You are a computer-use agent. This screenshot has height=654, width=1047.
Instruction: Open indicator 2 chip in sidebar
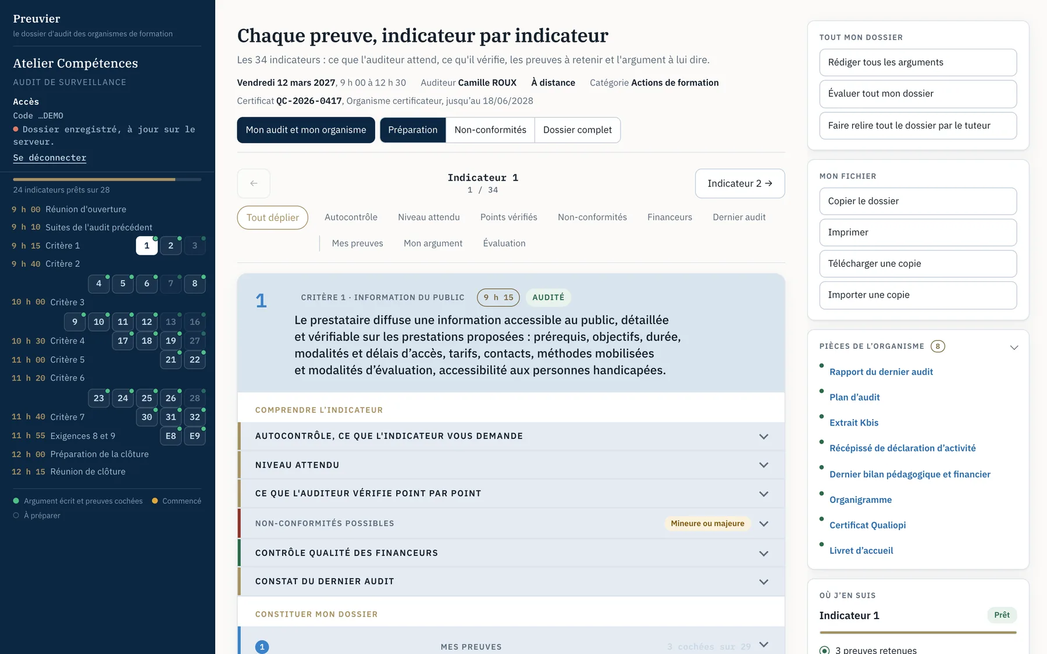pyautogui.click(x=170, y=245)
